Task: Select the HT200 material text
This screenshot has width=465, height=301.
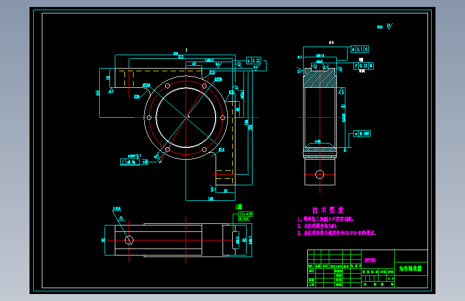Action: (x=370, y=260)
